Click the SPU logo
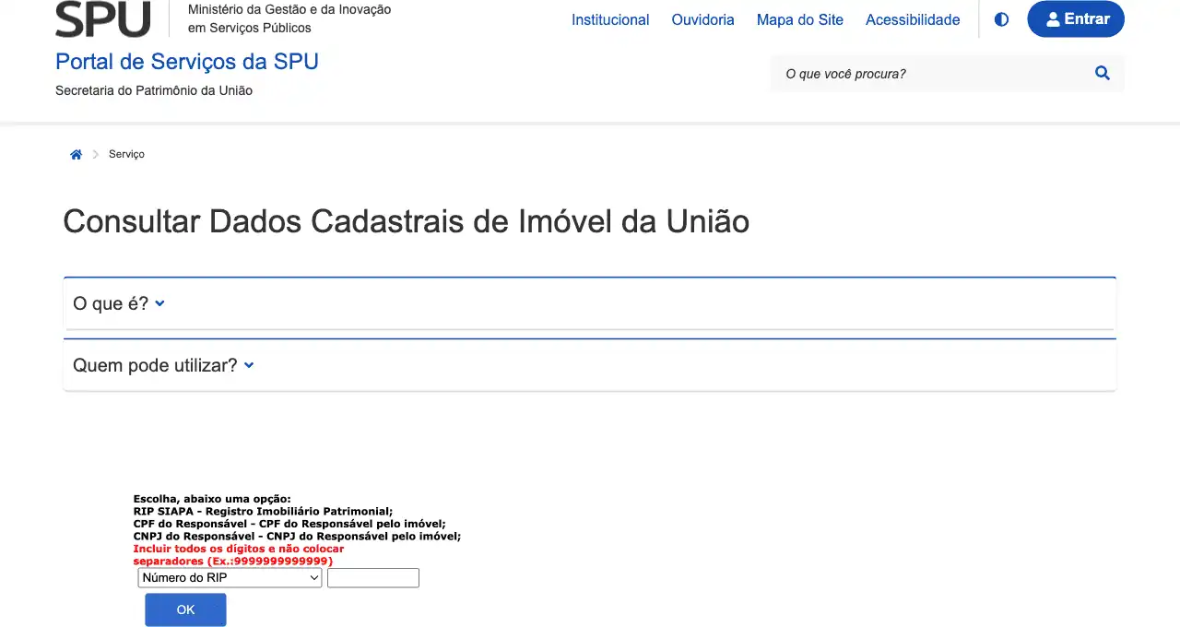 102,18
